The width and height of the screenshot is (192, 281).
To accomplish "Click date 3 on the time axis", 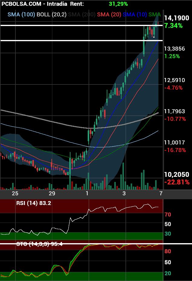I will [x=124, y=193].
